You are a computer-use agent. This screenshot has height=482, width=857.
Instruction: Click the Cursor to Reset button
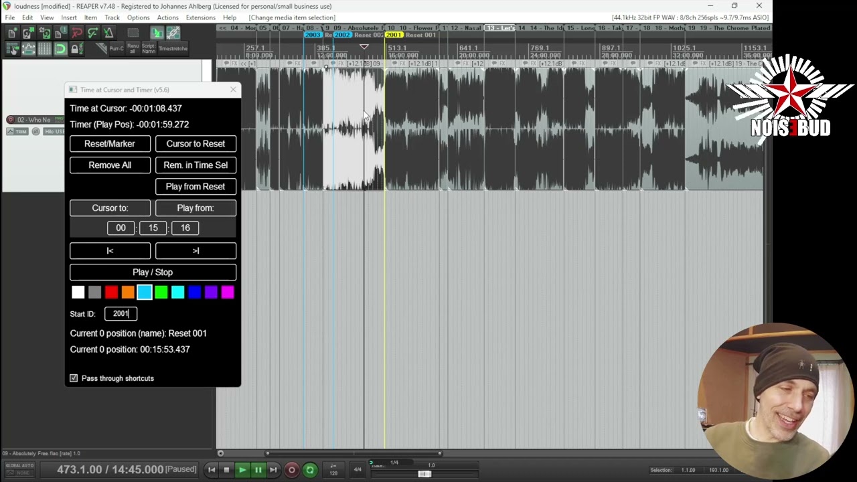click(196, 144)
